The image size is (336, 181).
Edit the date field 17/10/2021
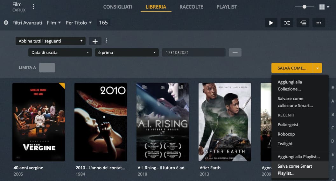[x=194, y=52]
